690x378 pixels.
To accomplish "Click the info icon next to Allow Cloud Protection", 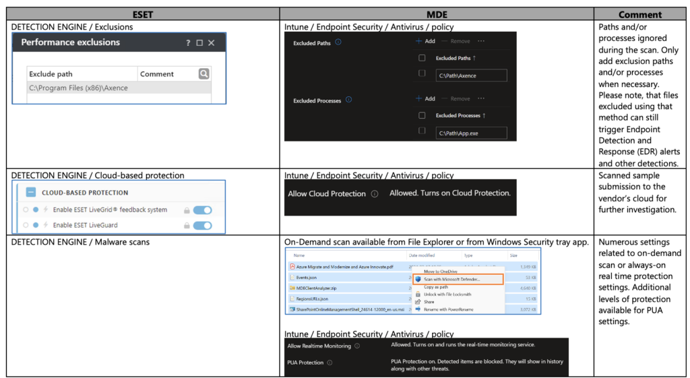I will [373, 194].
